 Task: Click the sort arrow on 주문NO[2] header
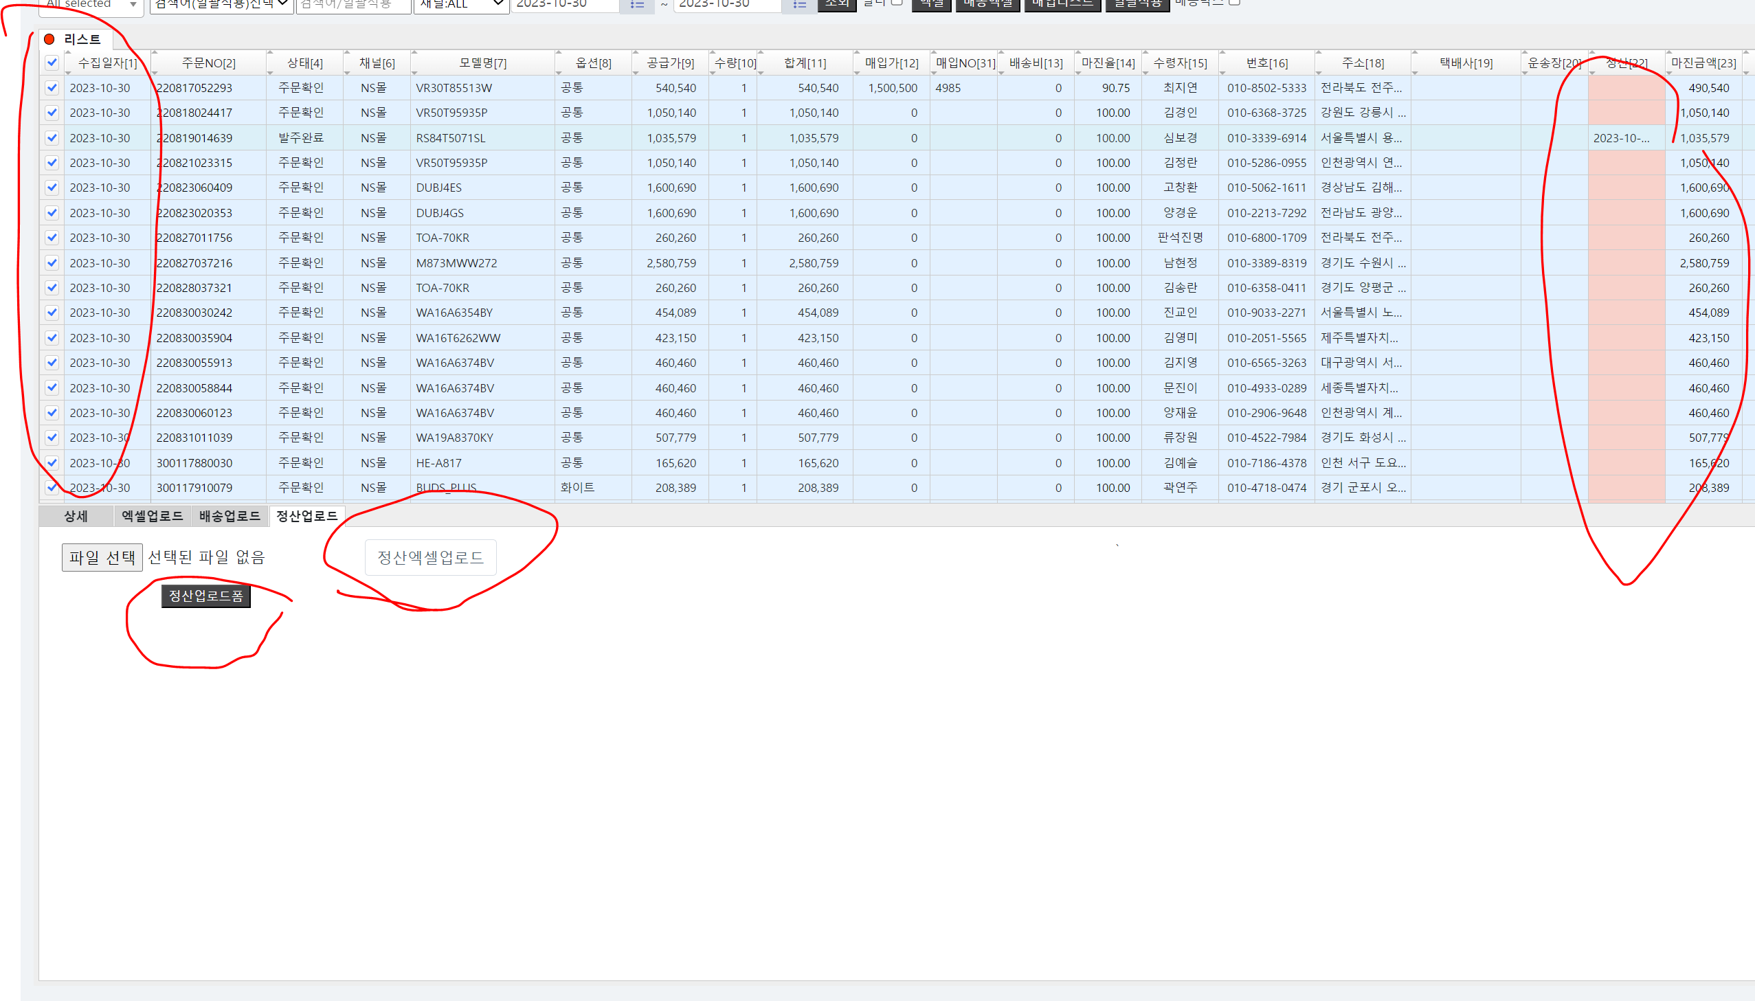[155, 53]
